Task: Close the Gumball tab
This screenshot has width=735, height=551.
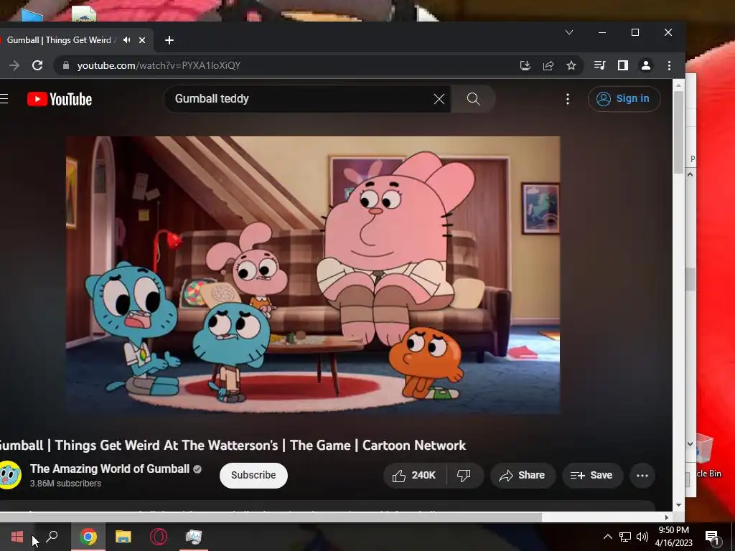Action: (142, 40)
